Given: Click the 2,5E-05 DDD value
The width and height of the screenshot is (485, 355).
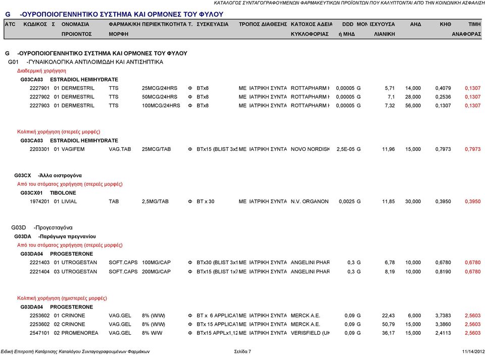Looking at the screenshot, I should [346, 149].
